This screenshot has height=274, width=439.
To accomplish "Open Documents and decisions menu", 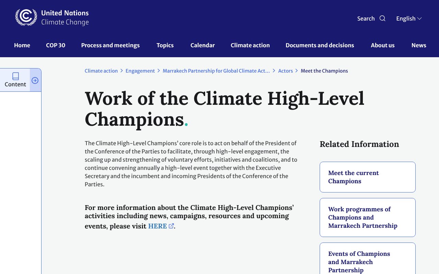I will (x=320, y=45).
